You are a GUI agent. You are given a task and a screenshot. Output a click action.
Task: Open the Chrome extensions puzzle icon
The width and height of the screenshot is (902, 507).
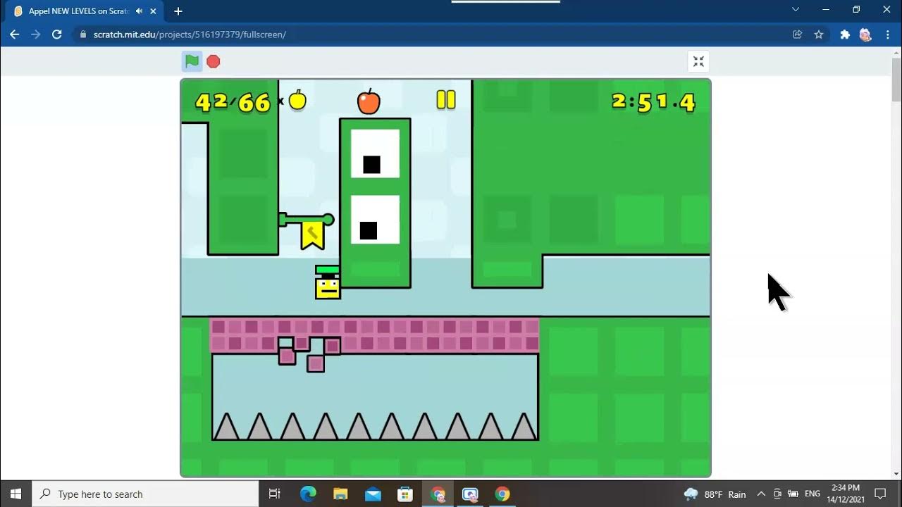845,35
